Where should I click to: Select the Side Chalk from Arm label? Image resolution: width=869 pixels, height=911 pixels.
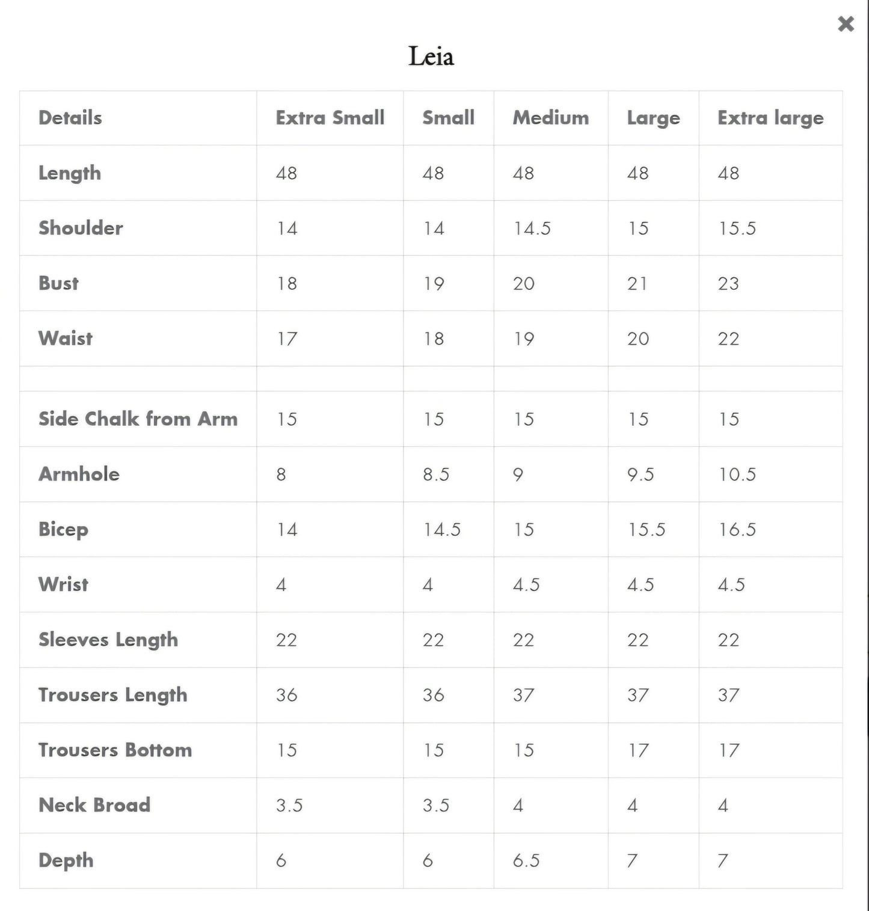point(138,419)
